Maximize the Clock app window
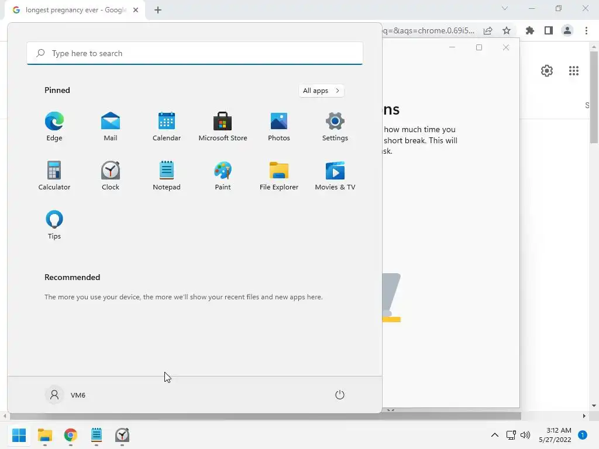Viewport: 599px width, 449px height. point(479,47)
